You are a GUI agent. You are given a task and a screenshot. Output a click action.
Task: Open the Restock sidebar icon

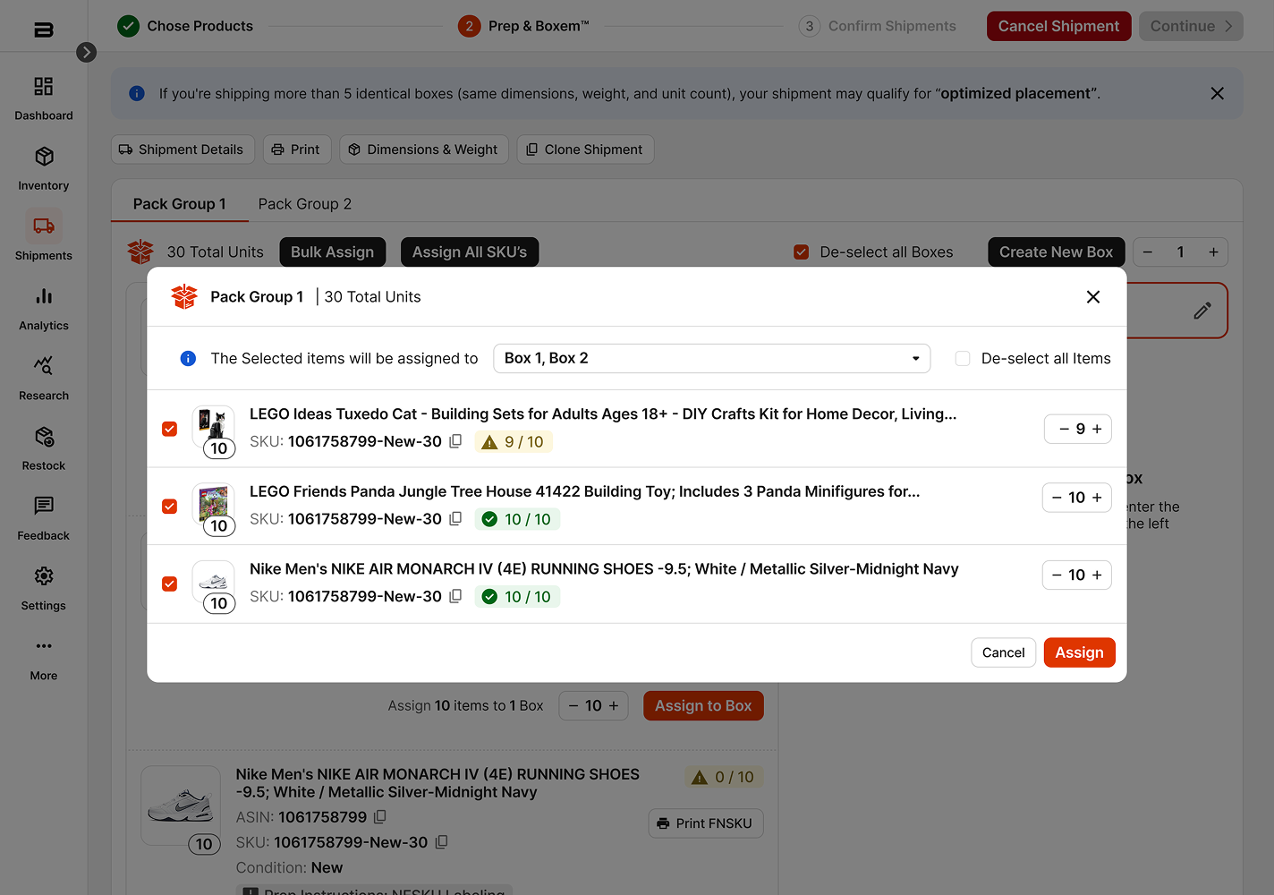44,437
